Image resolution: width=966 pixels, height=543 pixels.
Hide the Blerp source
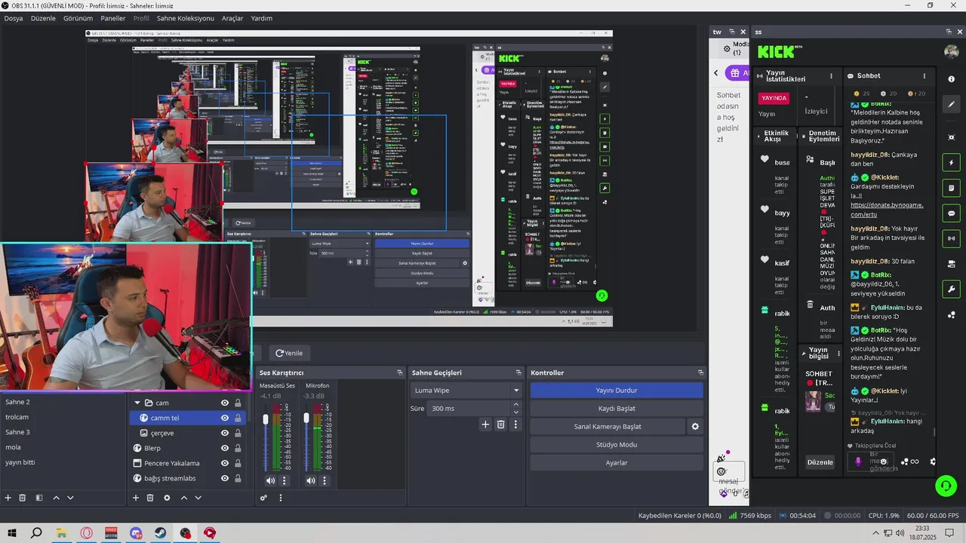click(x=225, y=448)
